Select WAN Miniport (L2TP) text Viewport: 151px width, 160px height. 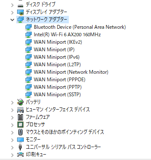coord(57,65)
